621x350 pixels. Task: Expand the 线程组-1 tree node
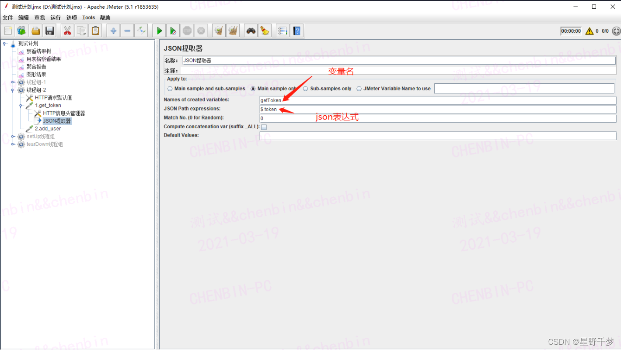[13, 82]
